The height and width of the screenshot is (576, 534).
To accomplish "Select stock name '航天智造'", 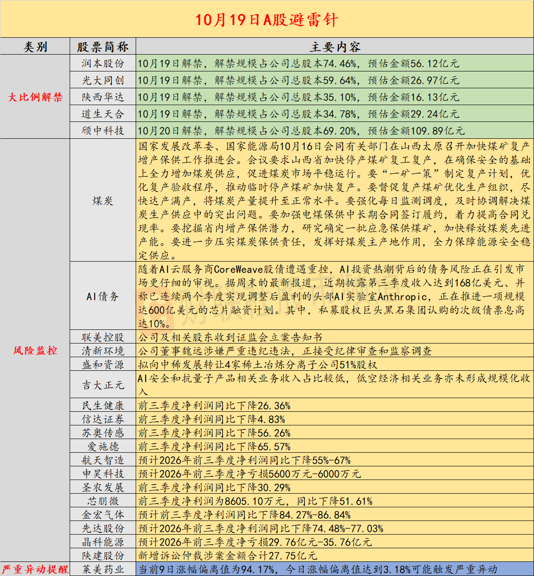I will (x=102, y=460).
